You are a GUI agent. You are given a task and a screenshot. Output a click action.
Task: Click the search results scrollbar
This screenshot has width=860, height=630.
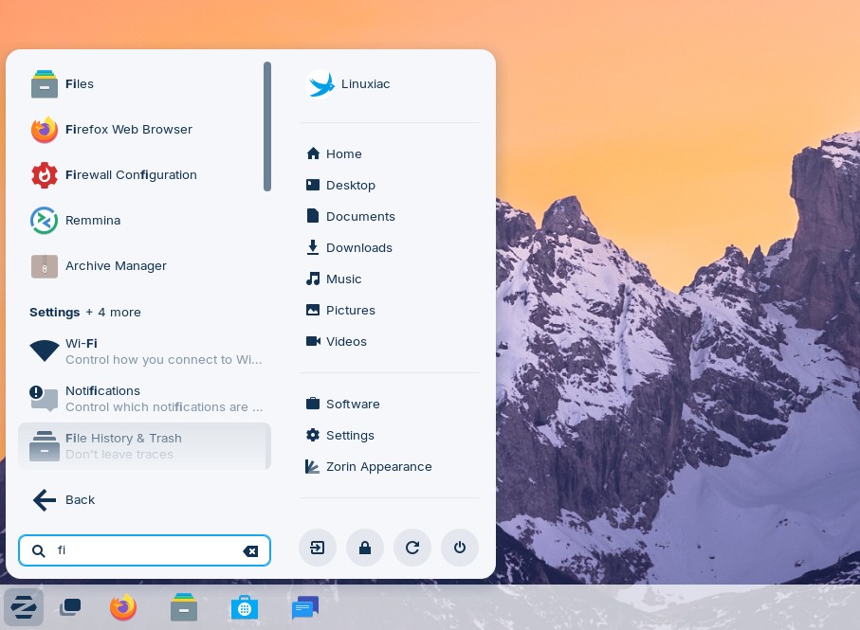267,127
